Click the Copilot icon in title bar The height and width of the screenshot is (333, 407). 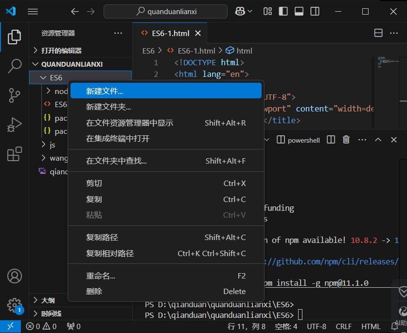coord(240,11)
